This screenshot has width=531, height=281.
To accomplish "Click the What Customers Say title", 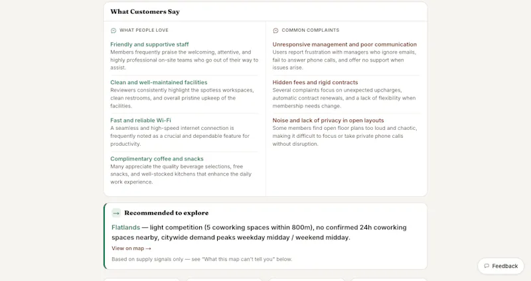I will pyautogui.click(x=145, y=11).
